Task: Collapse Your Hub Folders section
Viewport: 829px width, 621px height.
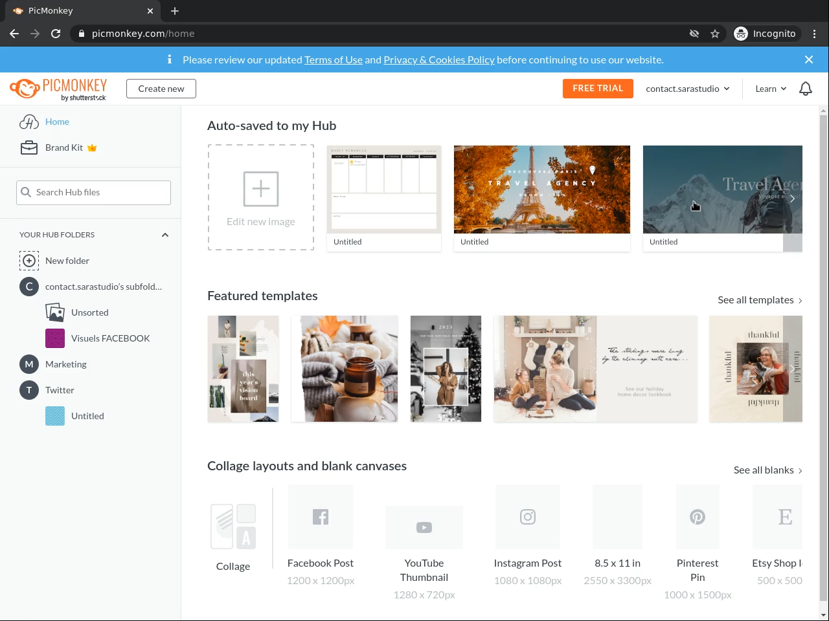Action: point(165,235)
